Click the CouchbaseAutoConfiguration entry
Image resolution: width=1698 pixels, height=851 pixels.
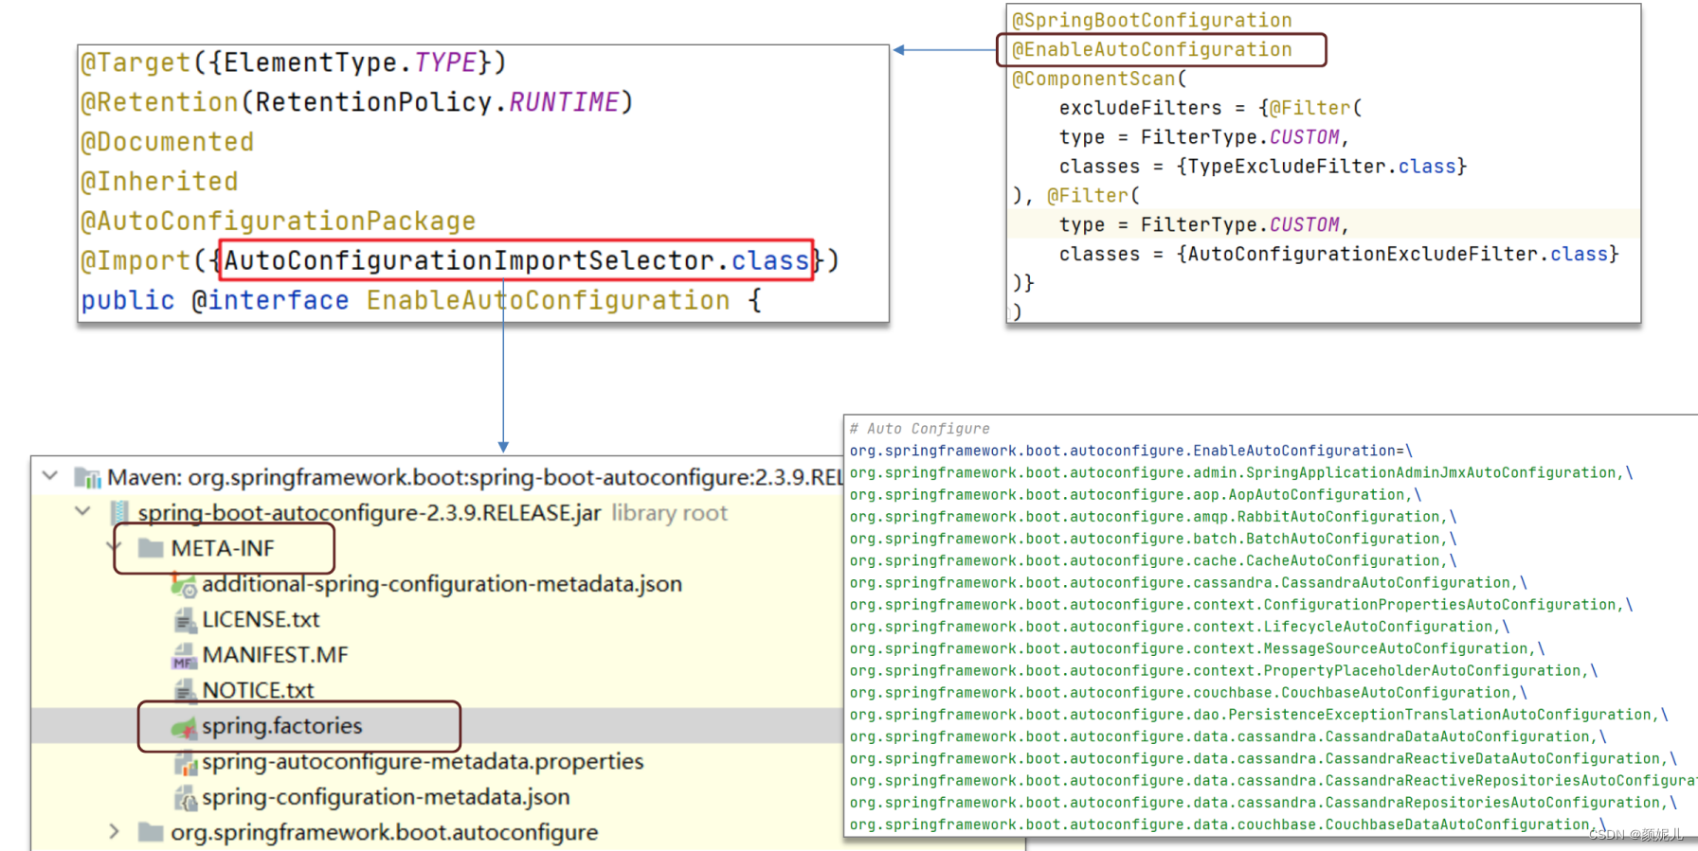click(x=1188, y=692)
